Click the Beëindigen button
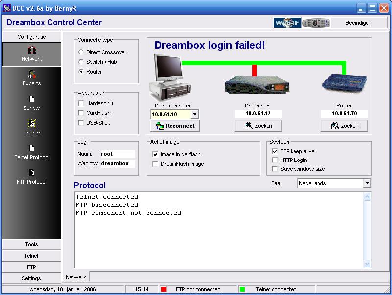Image resolution: width=392 pixels, height=295 pixels. [359, 23]
